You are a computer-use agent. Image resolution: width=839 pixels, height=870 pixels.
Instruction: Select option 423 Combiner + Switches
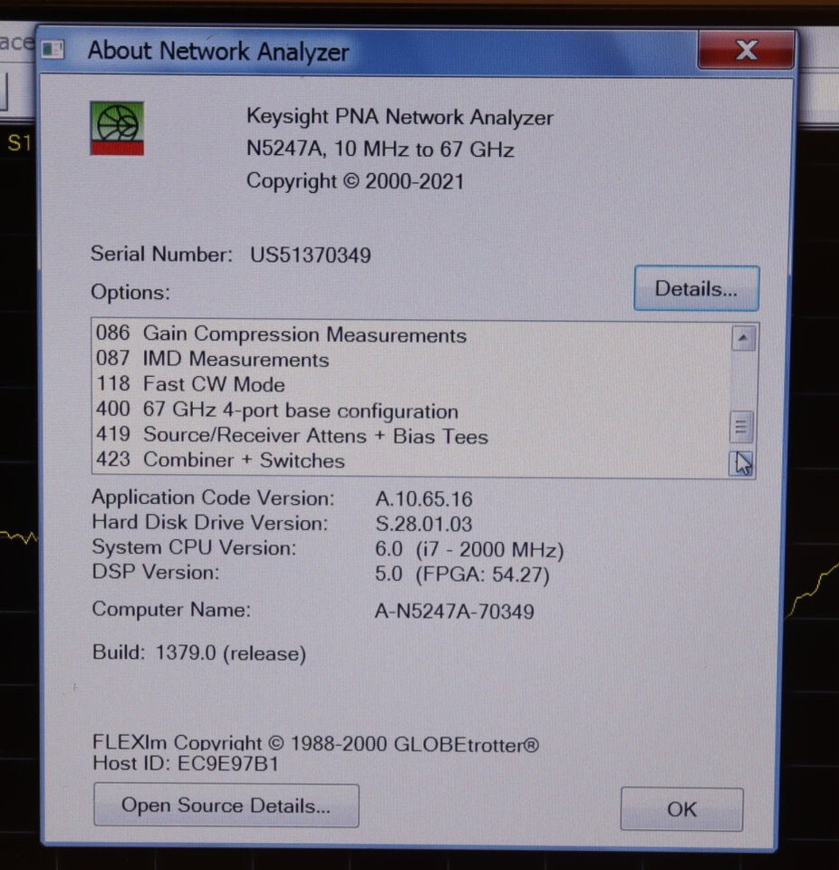[219, 460]
